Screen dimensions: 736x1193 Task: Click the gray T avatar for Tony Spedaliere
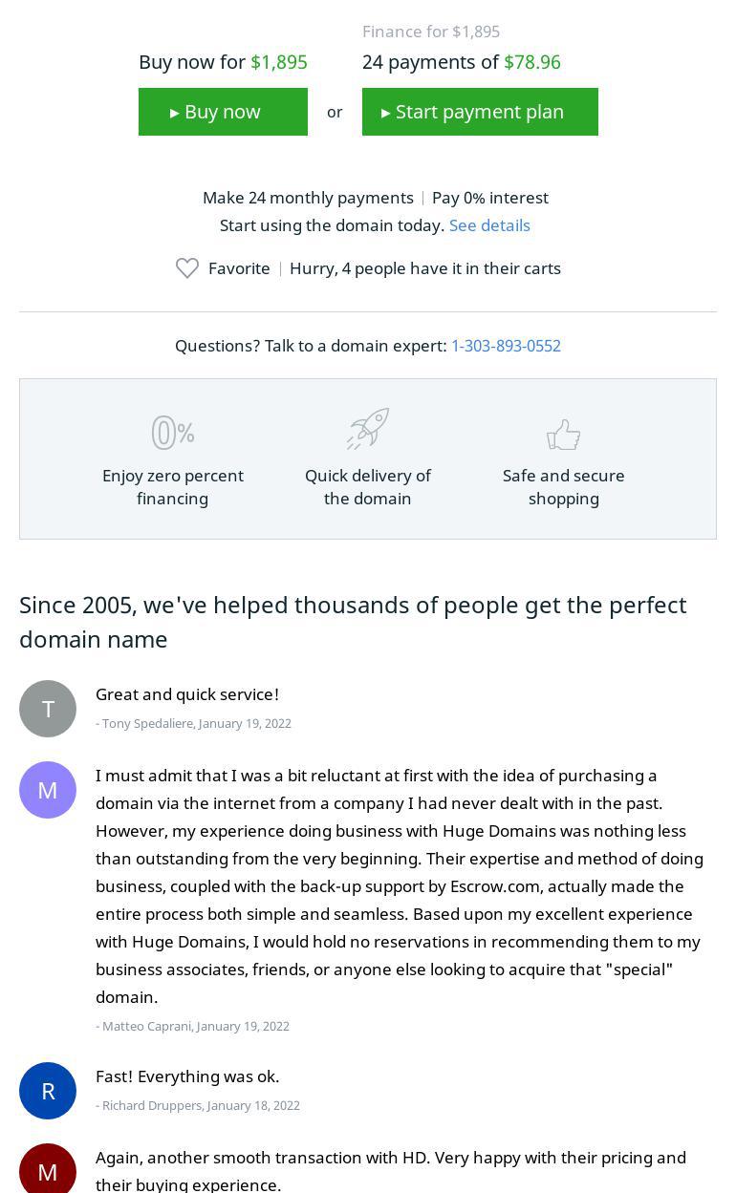[48, 709]
